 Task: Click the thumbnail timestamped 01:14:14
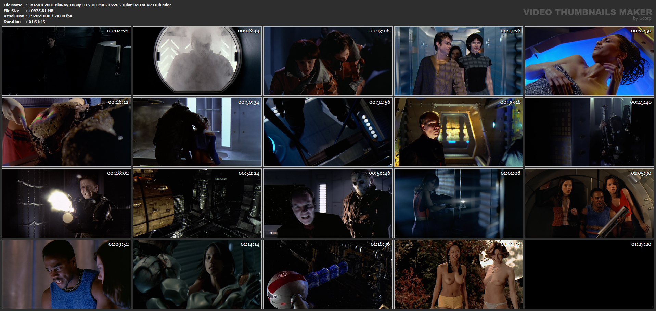pos(197,274)
